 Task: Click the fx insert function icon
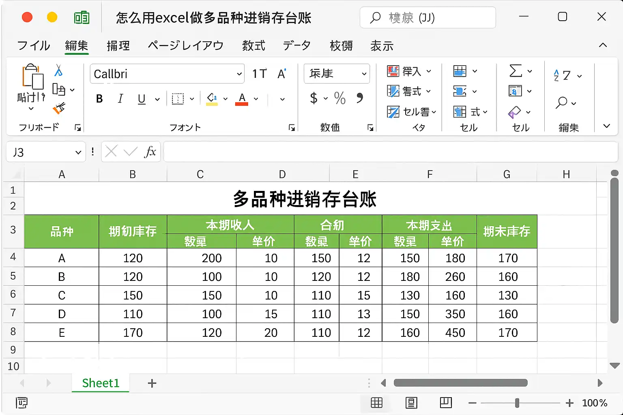click(150, 152)
